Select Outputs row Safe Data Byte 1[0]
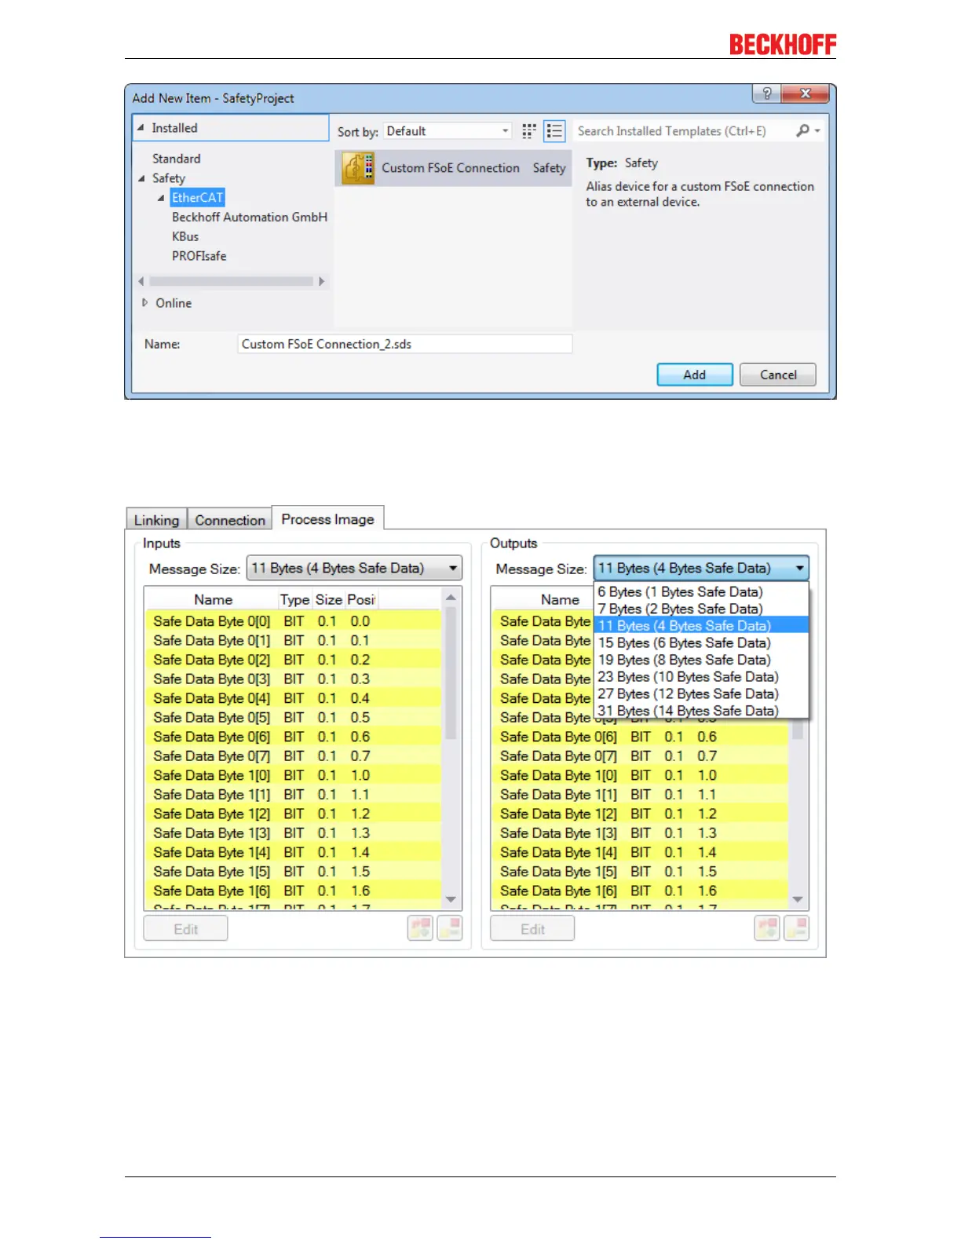The height and width of the screenshot is (1244, 961). [640, 775]
